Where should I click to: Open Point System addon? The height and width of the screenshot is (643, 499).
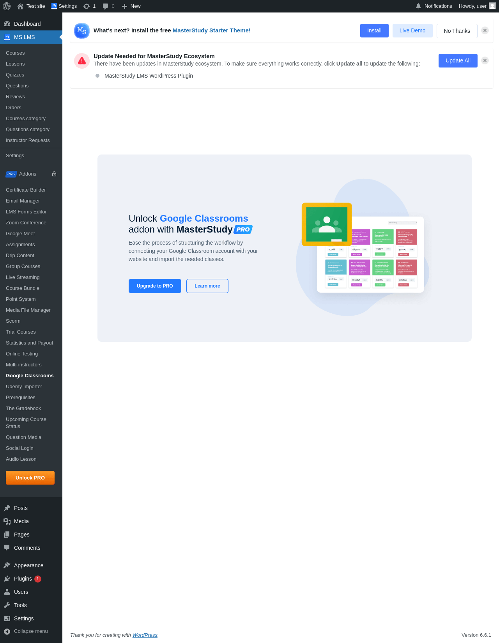(21, 299)
